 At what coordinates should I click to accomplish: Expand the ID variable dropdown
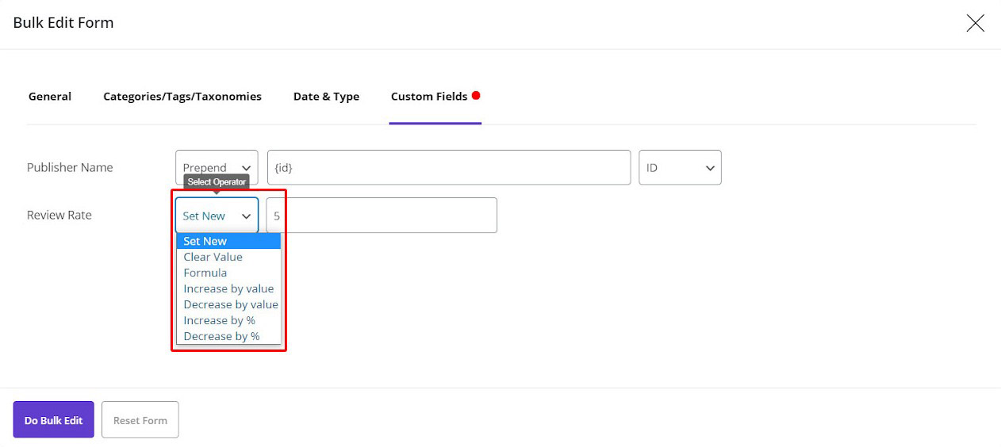coord(680,167)
